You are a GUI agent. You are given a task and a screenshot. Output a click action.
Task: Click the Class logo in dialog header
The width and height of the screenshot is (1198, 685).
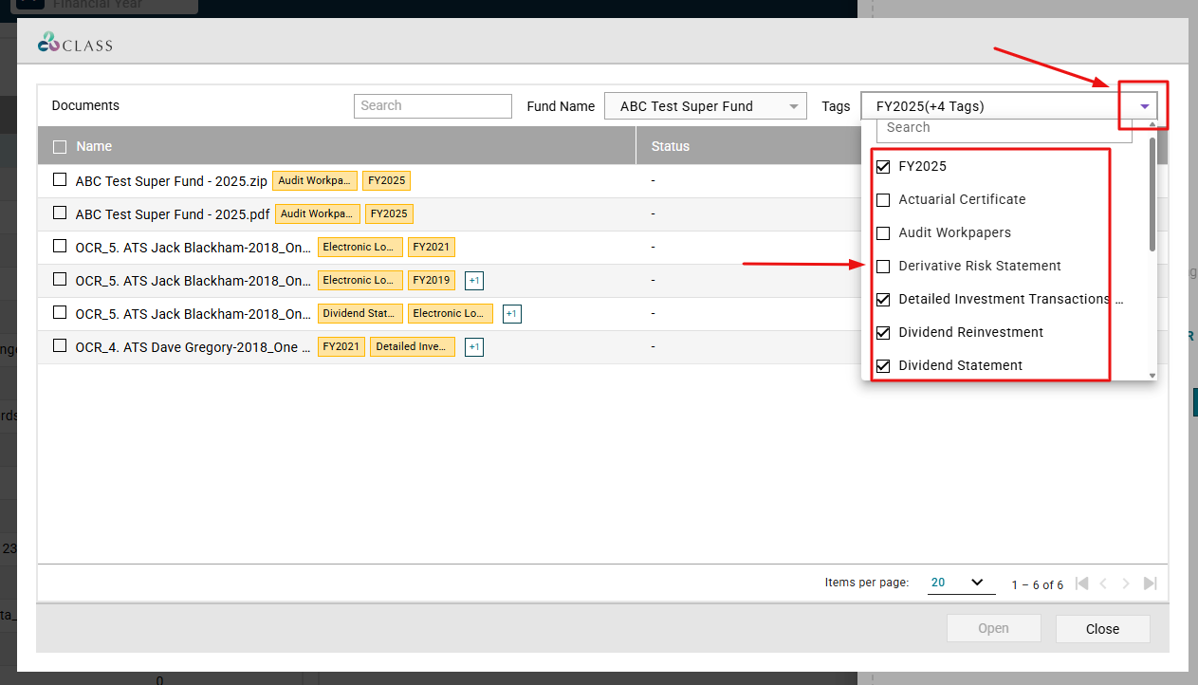point(75,43)
